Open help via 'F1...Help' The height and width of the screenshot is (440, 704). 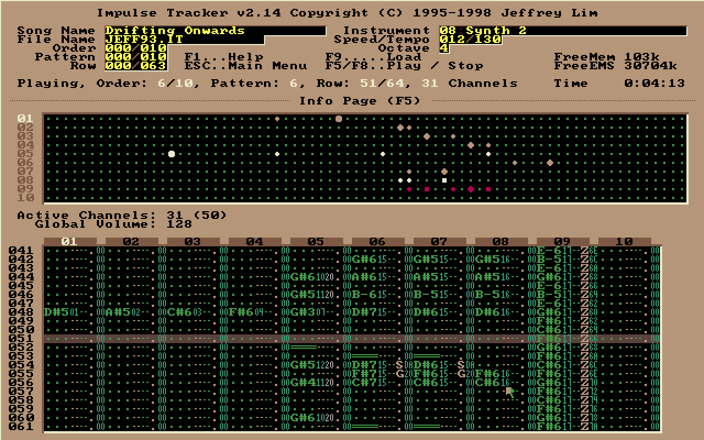(224, 57)
